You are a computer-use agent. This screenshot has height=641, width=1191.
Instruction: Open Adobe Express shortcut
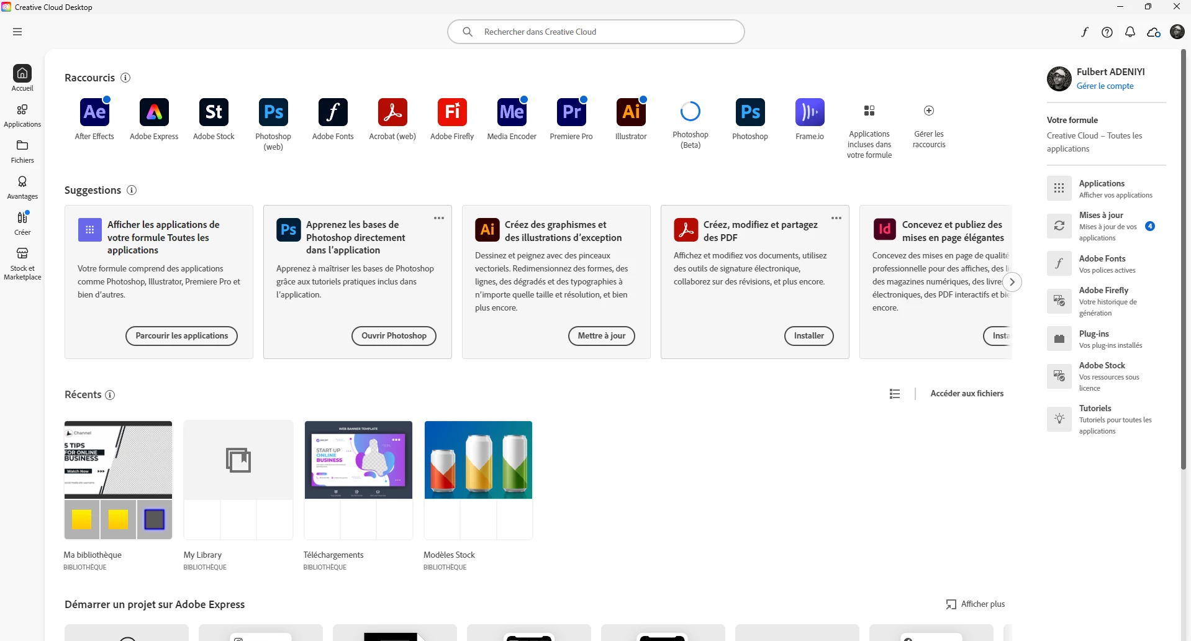coord(154,112)
